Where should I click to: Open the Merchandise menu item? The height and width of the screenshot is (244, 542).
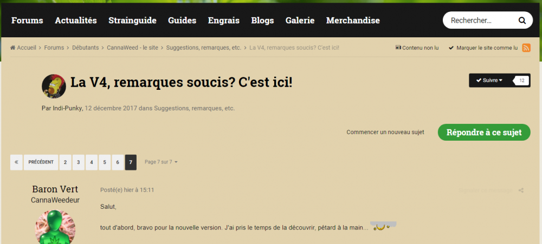pyautogui.click(x=353, y=21)
